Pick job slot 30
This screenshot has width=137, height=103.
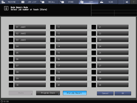click(x=113, y=85)
